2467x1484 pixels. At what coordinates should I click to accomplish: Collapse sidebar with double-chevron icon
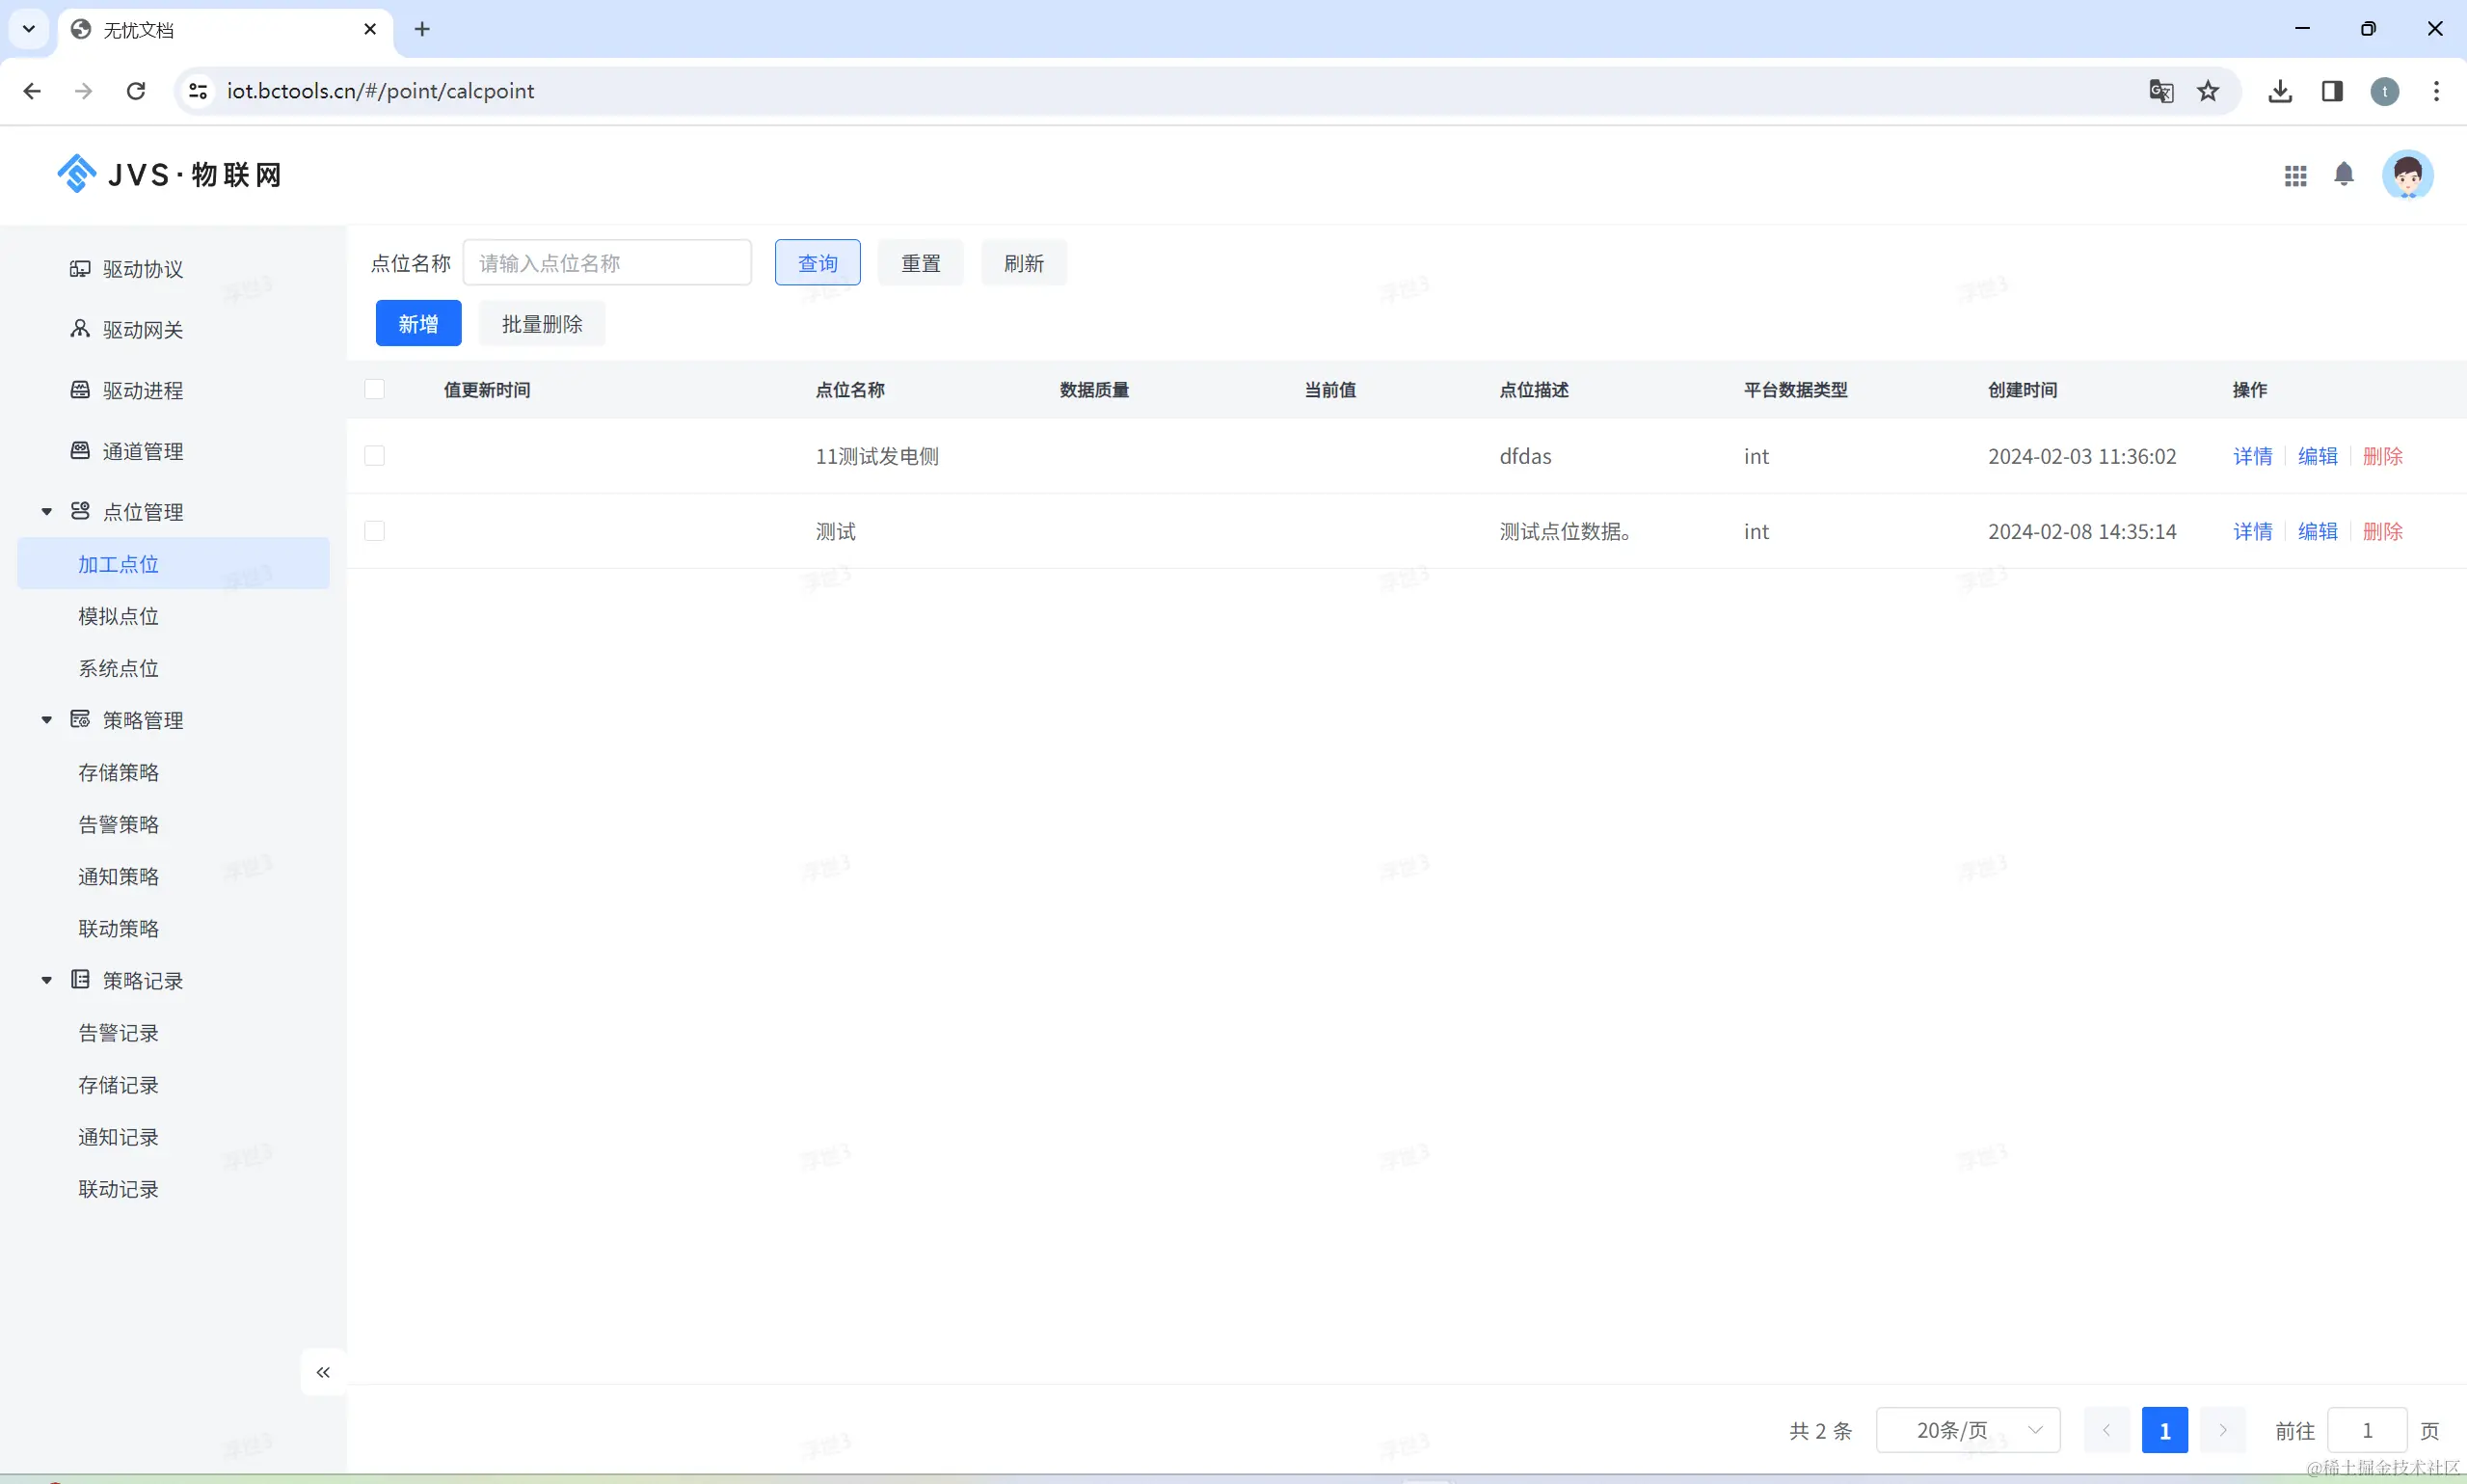323,1372
